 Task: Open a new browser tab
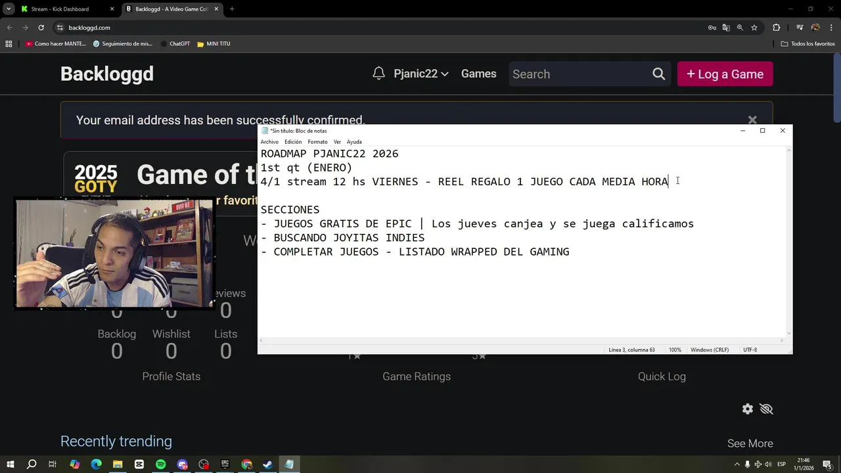coord(232,9)
